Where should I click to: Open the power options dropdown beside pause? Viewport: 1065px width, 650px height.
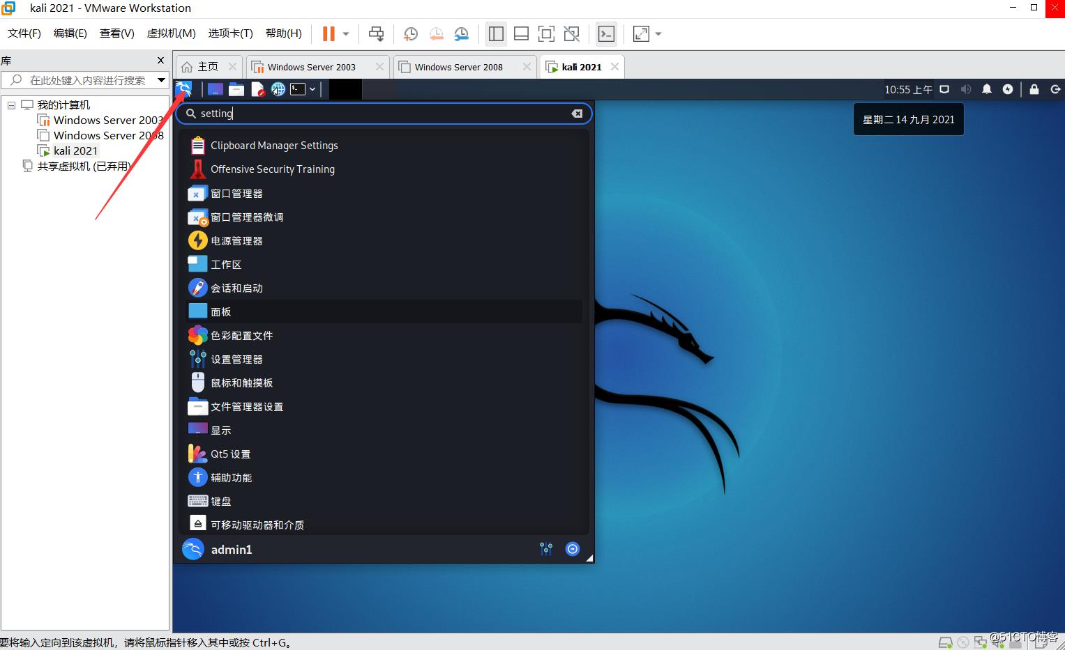pyautogui.click(x=346, y=33)
